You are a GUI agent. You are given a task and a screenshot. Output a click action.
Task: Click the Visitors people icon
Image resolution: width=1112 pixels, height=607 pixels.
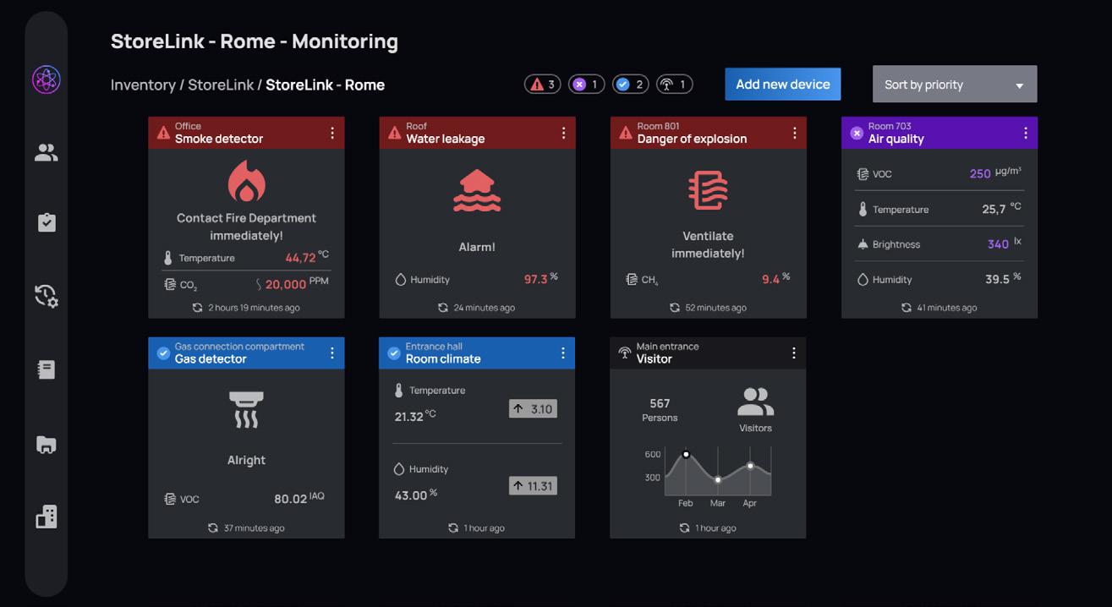pos(755,402)
